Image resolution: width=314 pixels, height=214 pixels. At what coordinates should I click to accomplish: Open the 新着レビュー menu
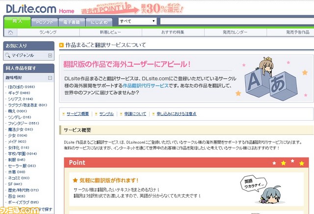coord(110,32)
